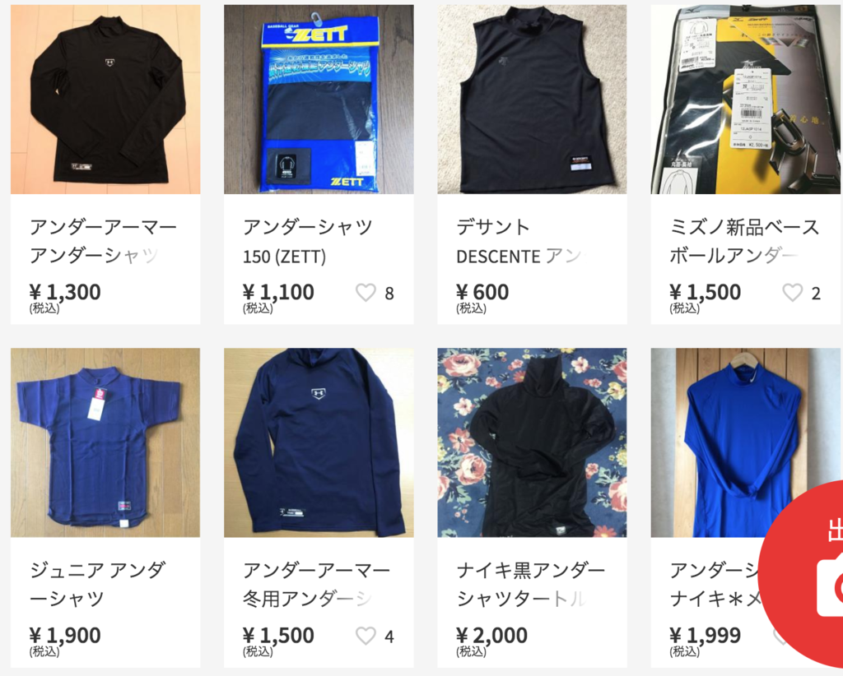Select the ミズノ新品ベースボール listing title
The image size is (843, 676).
pyautogui.click(x=744, y=241)
